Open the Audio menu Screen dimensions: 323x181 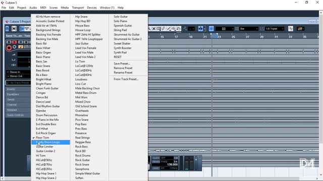[33, 8]
